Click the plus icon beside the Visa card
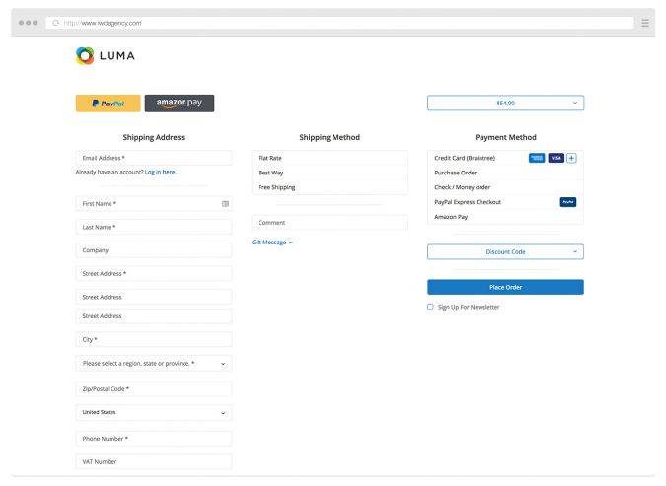The image size is (666, 486). tap(571, 158)
